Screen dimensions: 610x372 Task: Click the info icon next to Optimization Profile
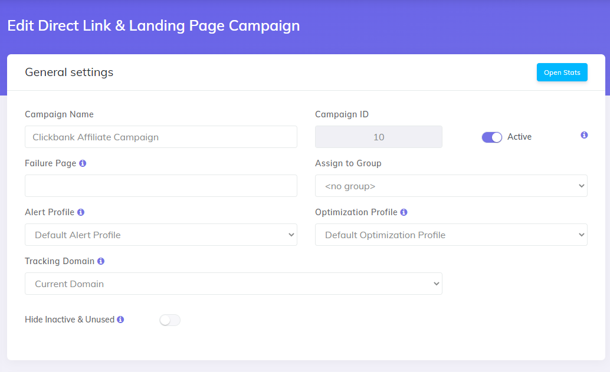tap(404, 212)
